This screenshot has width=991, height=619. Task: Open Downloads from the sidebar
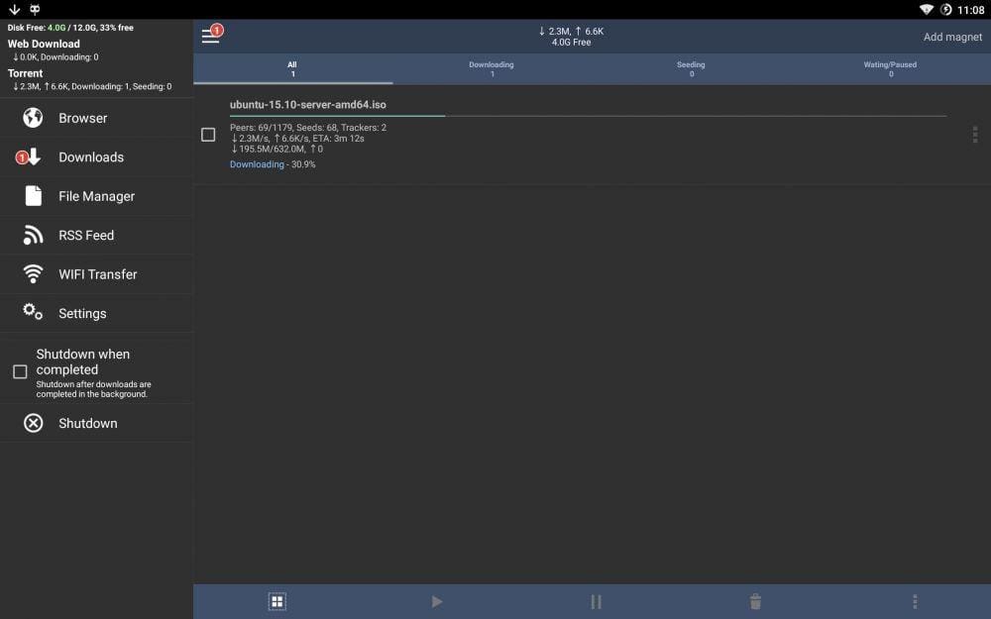(x=90, y=157)
